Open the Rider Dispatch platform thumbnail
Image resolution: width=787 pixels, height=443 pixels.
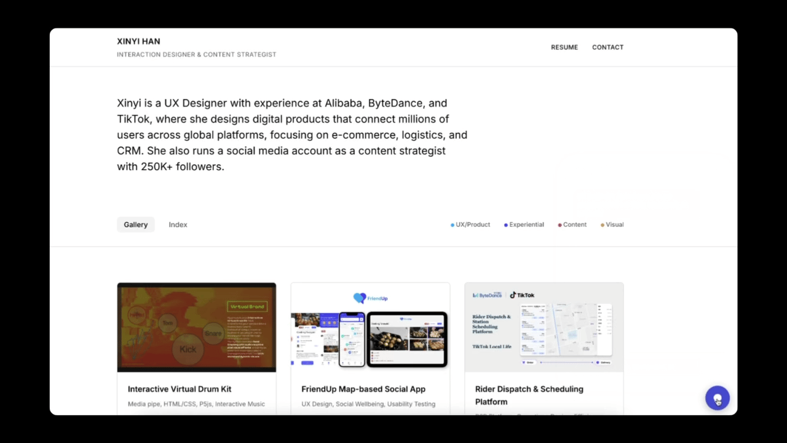544,327
